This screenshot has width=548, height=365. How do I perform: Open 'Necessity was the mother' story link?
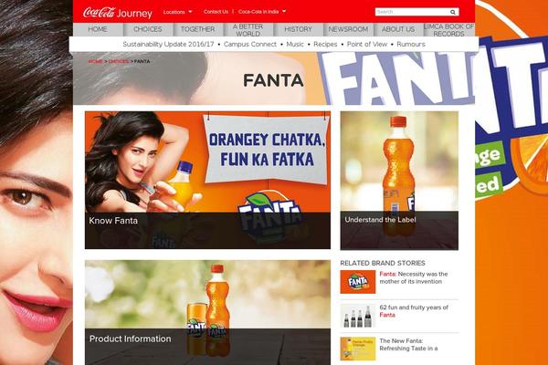[414, 277]
